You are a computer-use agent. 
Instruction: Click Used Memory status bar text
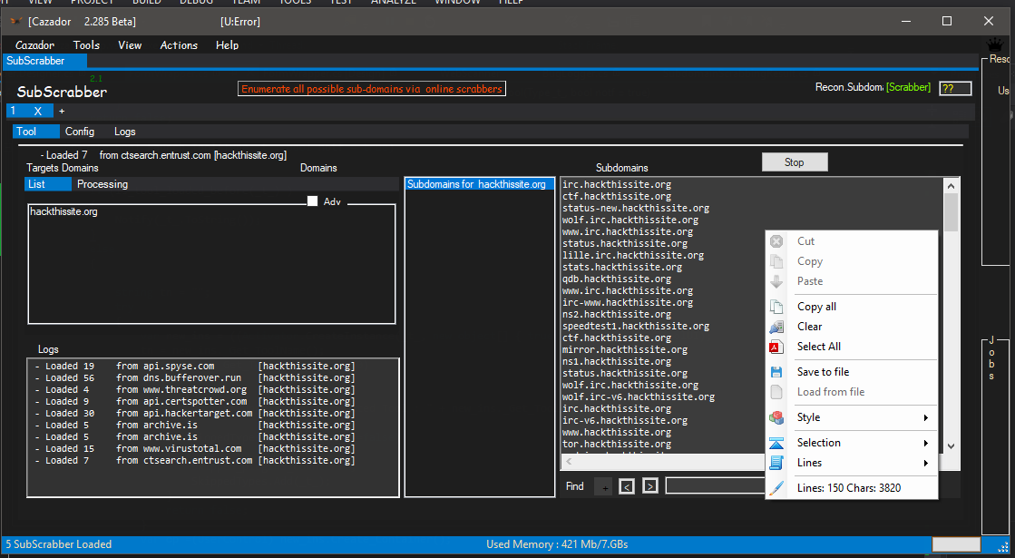click(x=557, y=544)
